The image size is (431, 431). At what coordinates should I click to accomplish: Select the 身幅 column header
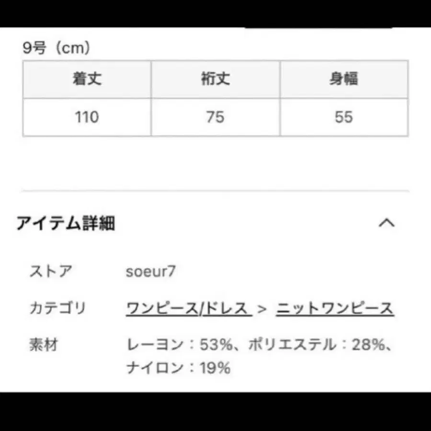pos(344,79)
